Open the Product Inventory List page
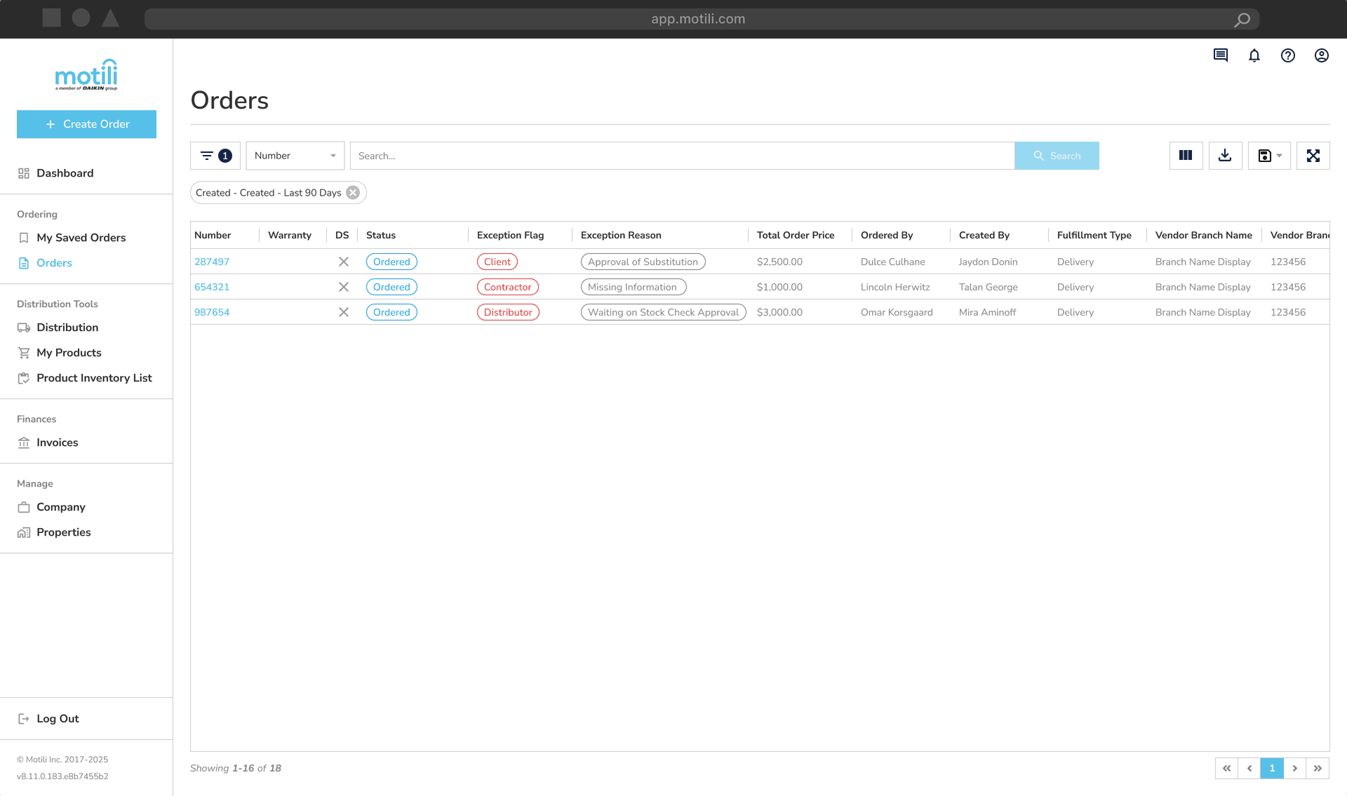Screen dimensions: 1347x796 94,378
